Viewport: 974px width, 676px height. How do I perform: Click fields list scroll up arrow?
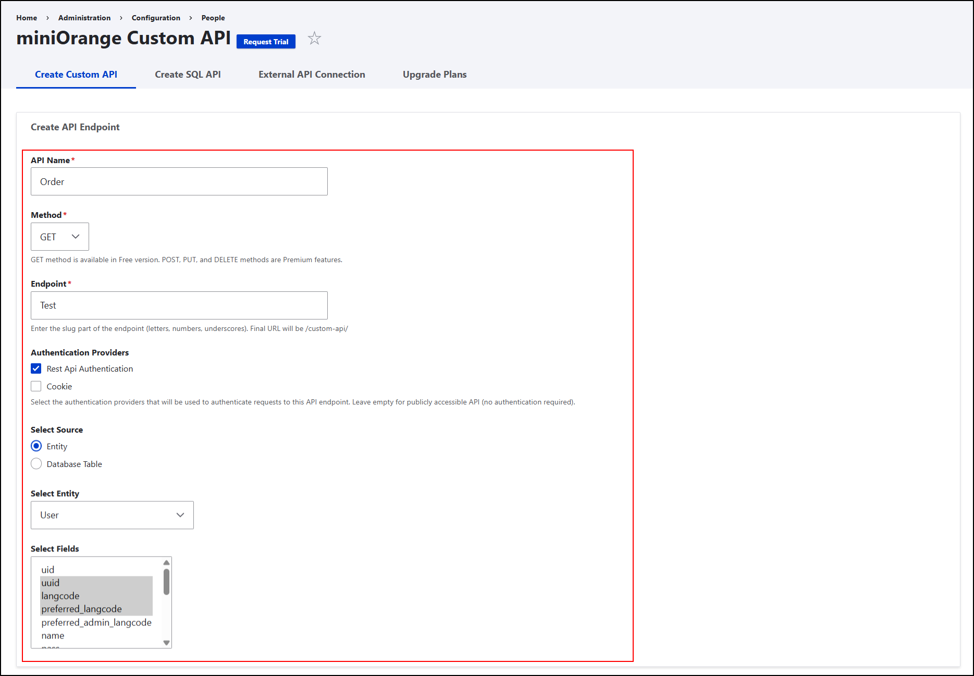tap(167, 562)
